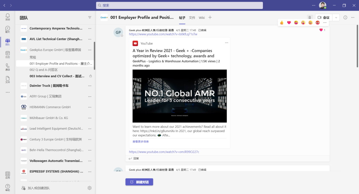Open the 常规 general channel
The width and height of the screenshot is (359, 194).
33,57
